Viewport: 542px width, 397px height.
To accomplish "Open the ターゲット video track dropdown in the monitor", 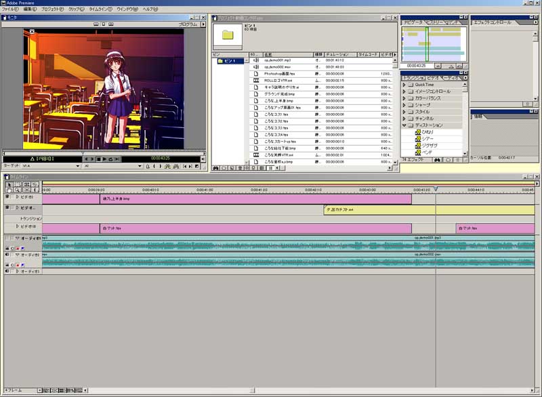I will 78,166.
